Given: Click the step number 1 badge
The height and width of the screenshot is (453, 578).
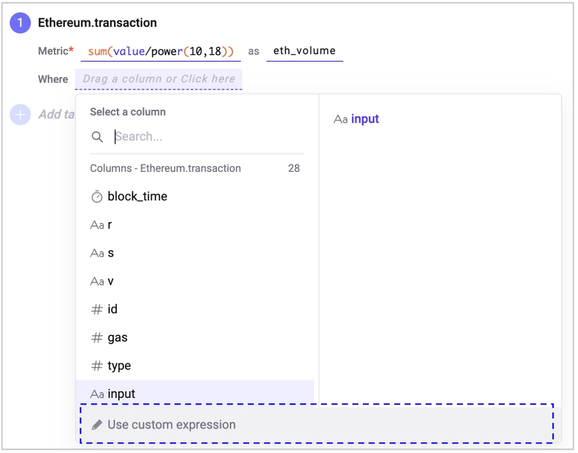Looking at the screenshot, I should tap(20, 23).
